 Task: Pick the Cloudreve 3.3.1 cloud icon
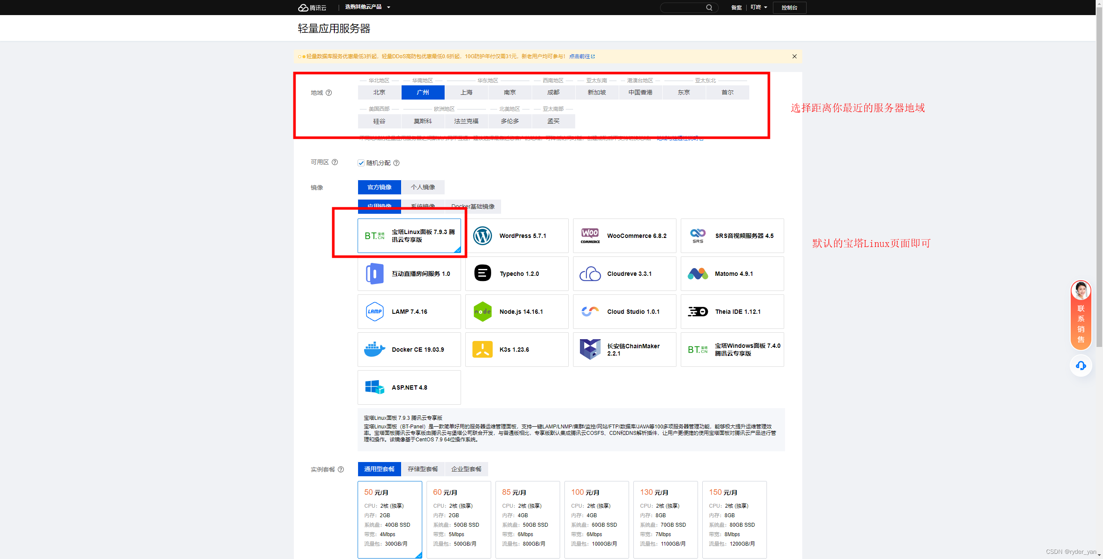point(590,274)
